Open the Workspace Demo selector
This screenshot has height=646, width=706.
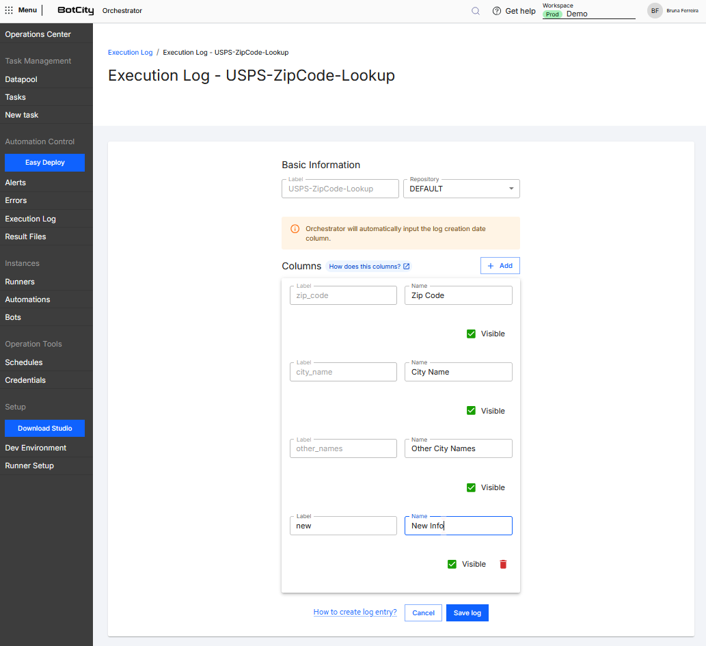click(x=588, y=14)
